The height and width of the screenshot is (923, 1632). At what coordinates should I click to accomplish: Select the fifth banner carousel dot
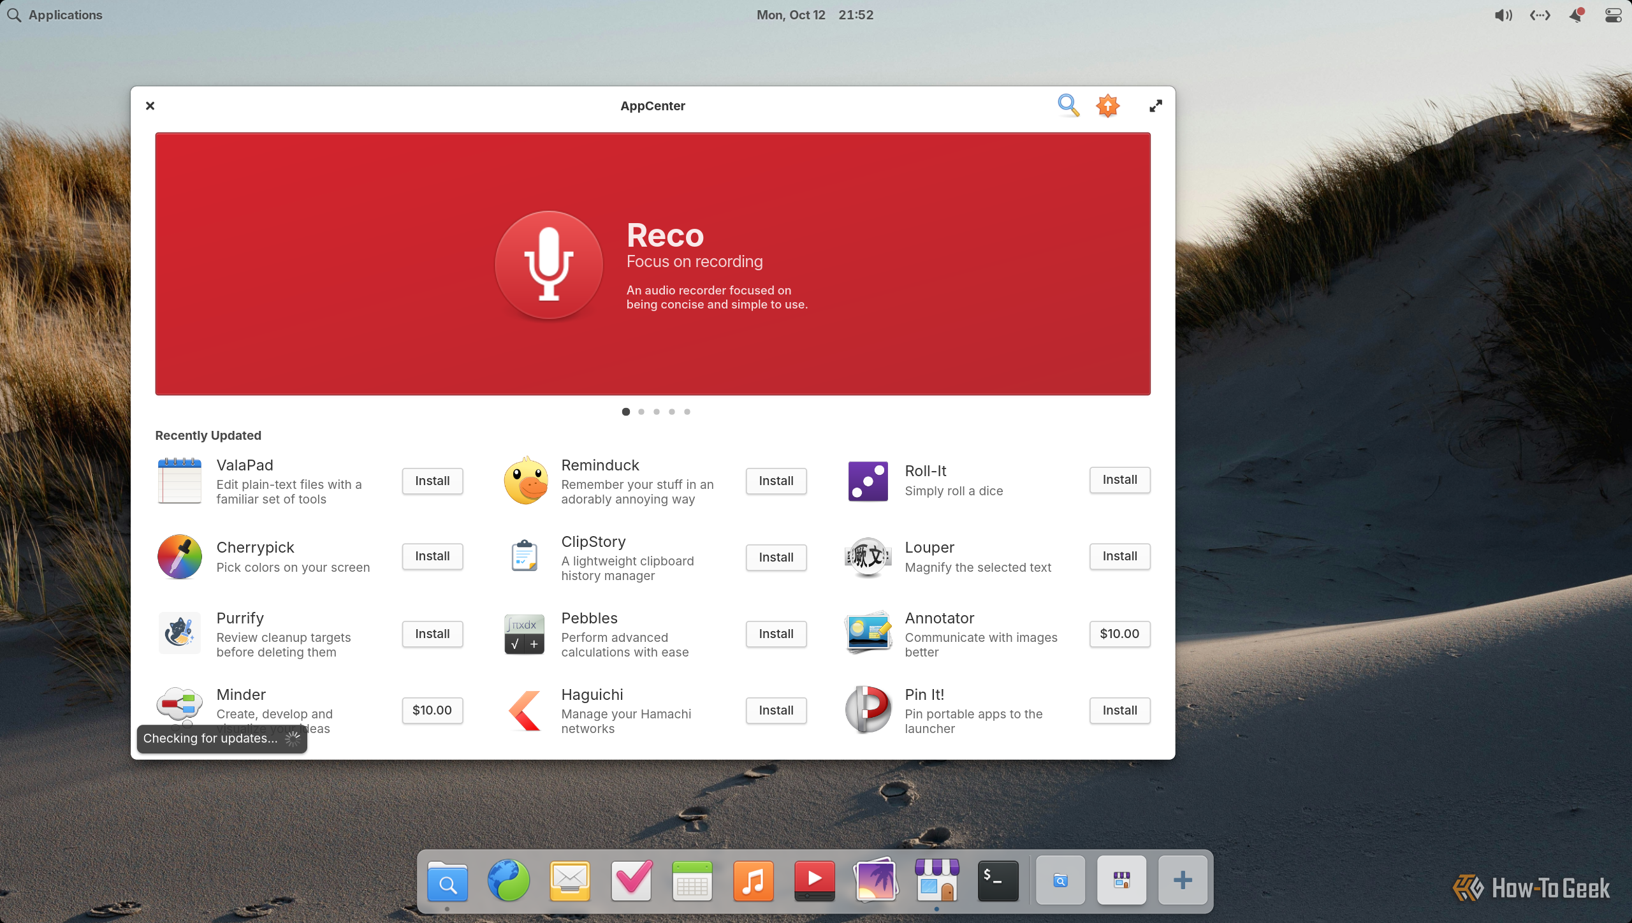687,412
